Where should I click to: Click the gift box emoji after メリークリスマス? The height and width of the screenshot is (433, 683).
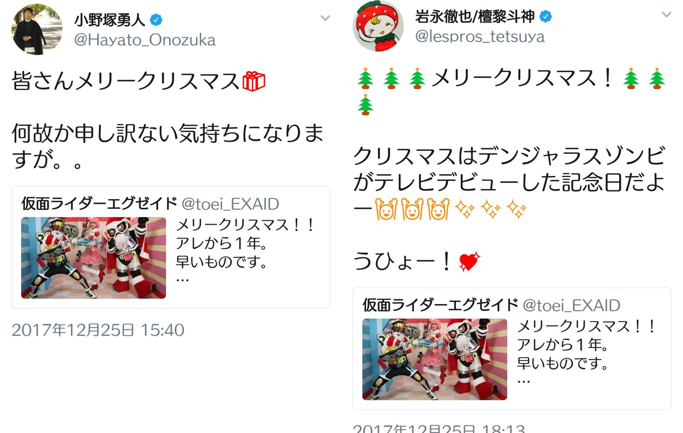tap(254, 81)
